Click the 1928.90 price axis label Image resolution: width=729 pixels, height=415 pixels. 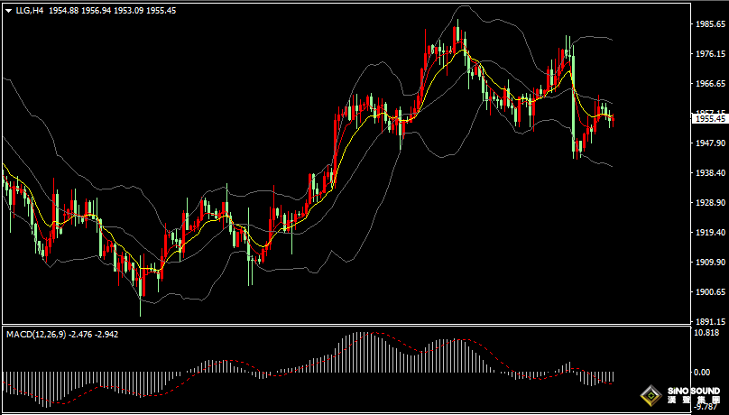[x=708, y=203]
